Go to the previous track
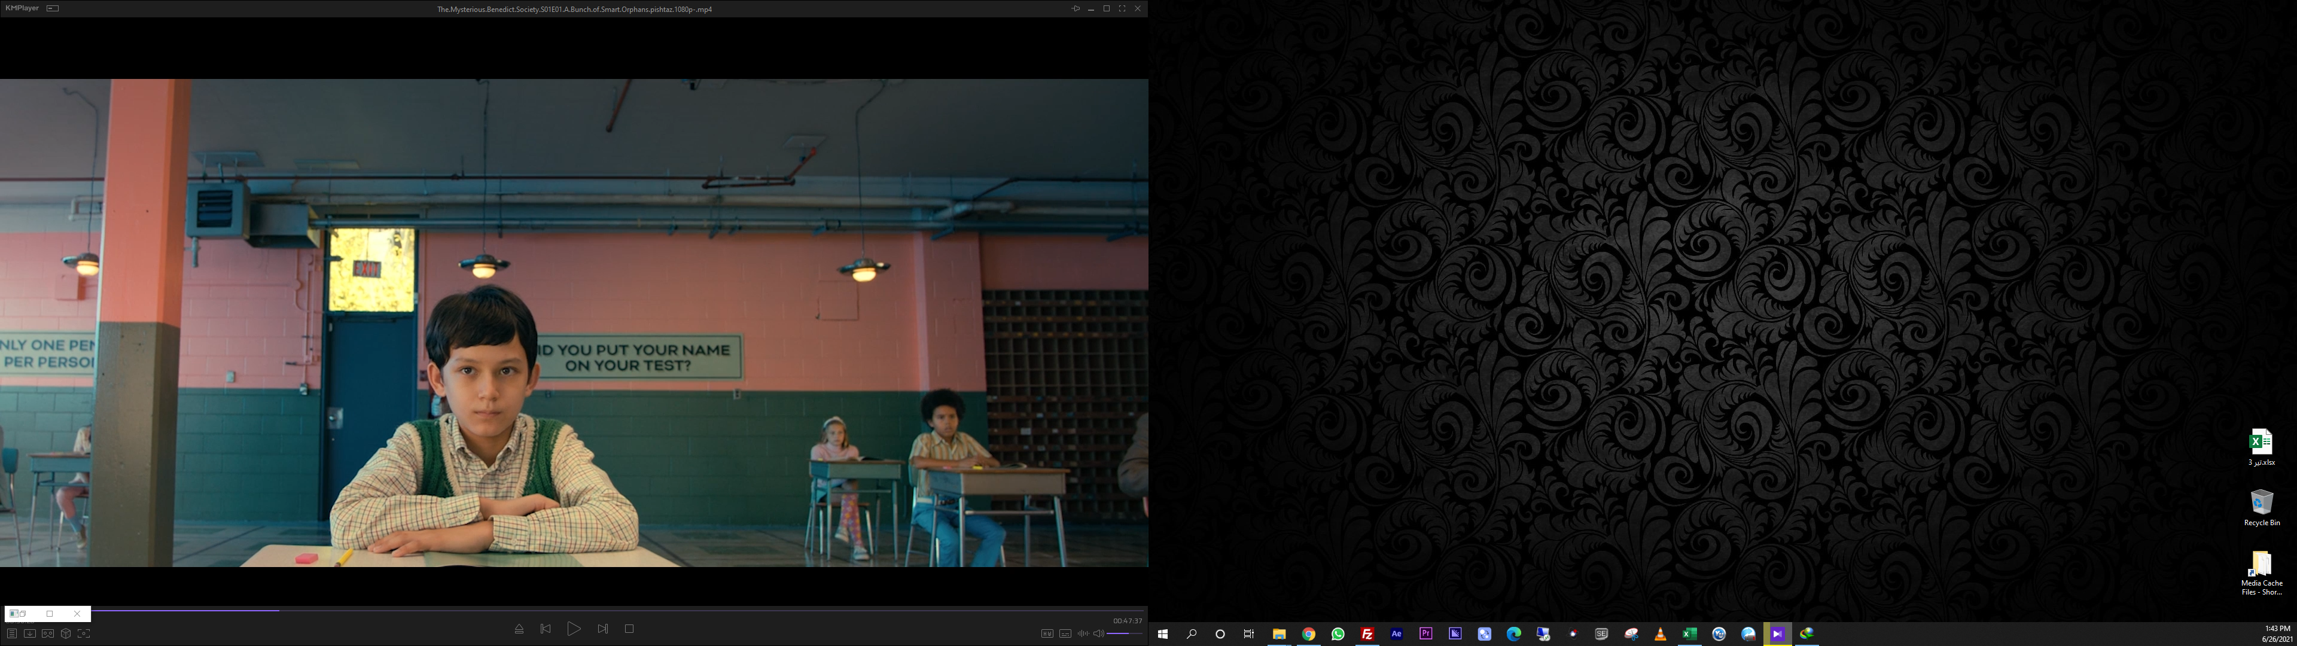The image size is (2297, 646). pyautogui.click(x=546, y=629)
